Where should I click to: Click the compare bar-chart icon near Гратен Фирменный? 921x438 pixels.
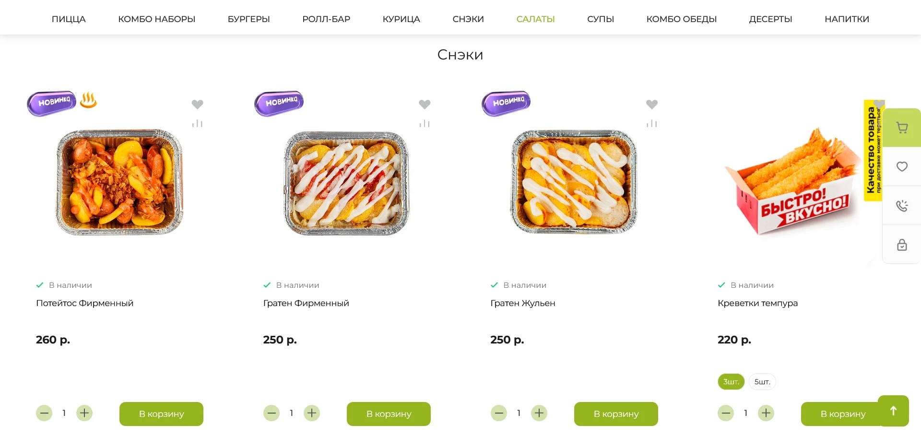click(425, 123)
